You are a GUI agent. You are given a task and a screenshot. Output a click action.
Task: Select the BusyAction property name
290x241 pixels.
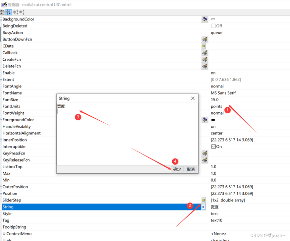pos(13,33)
